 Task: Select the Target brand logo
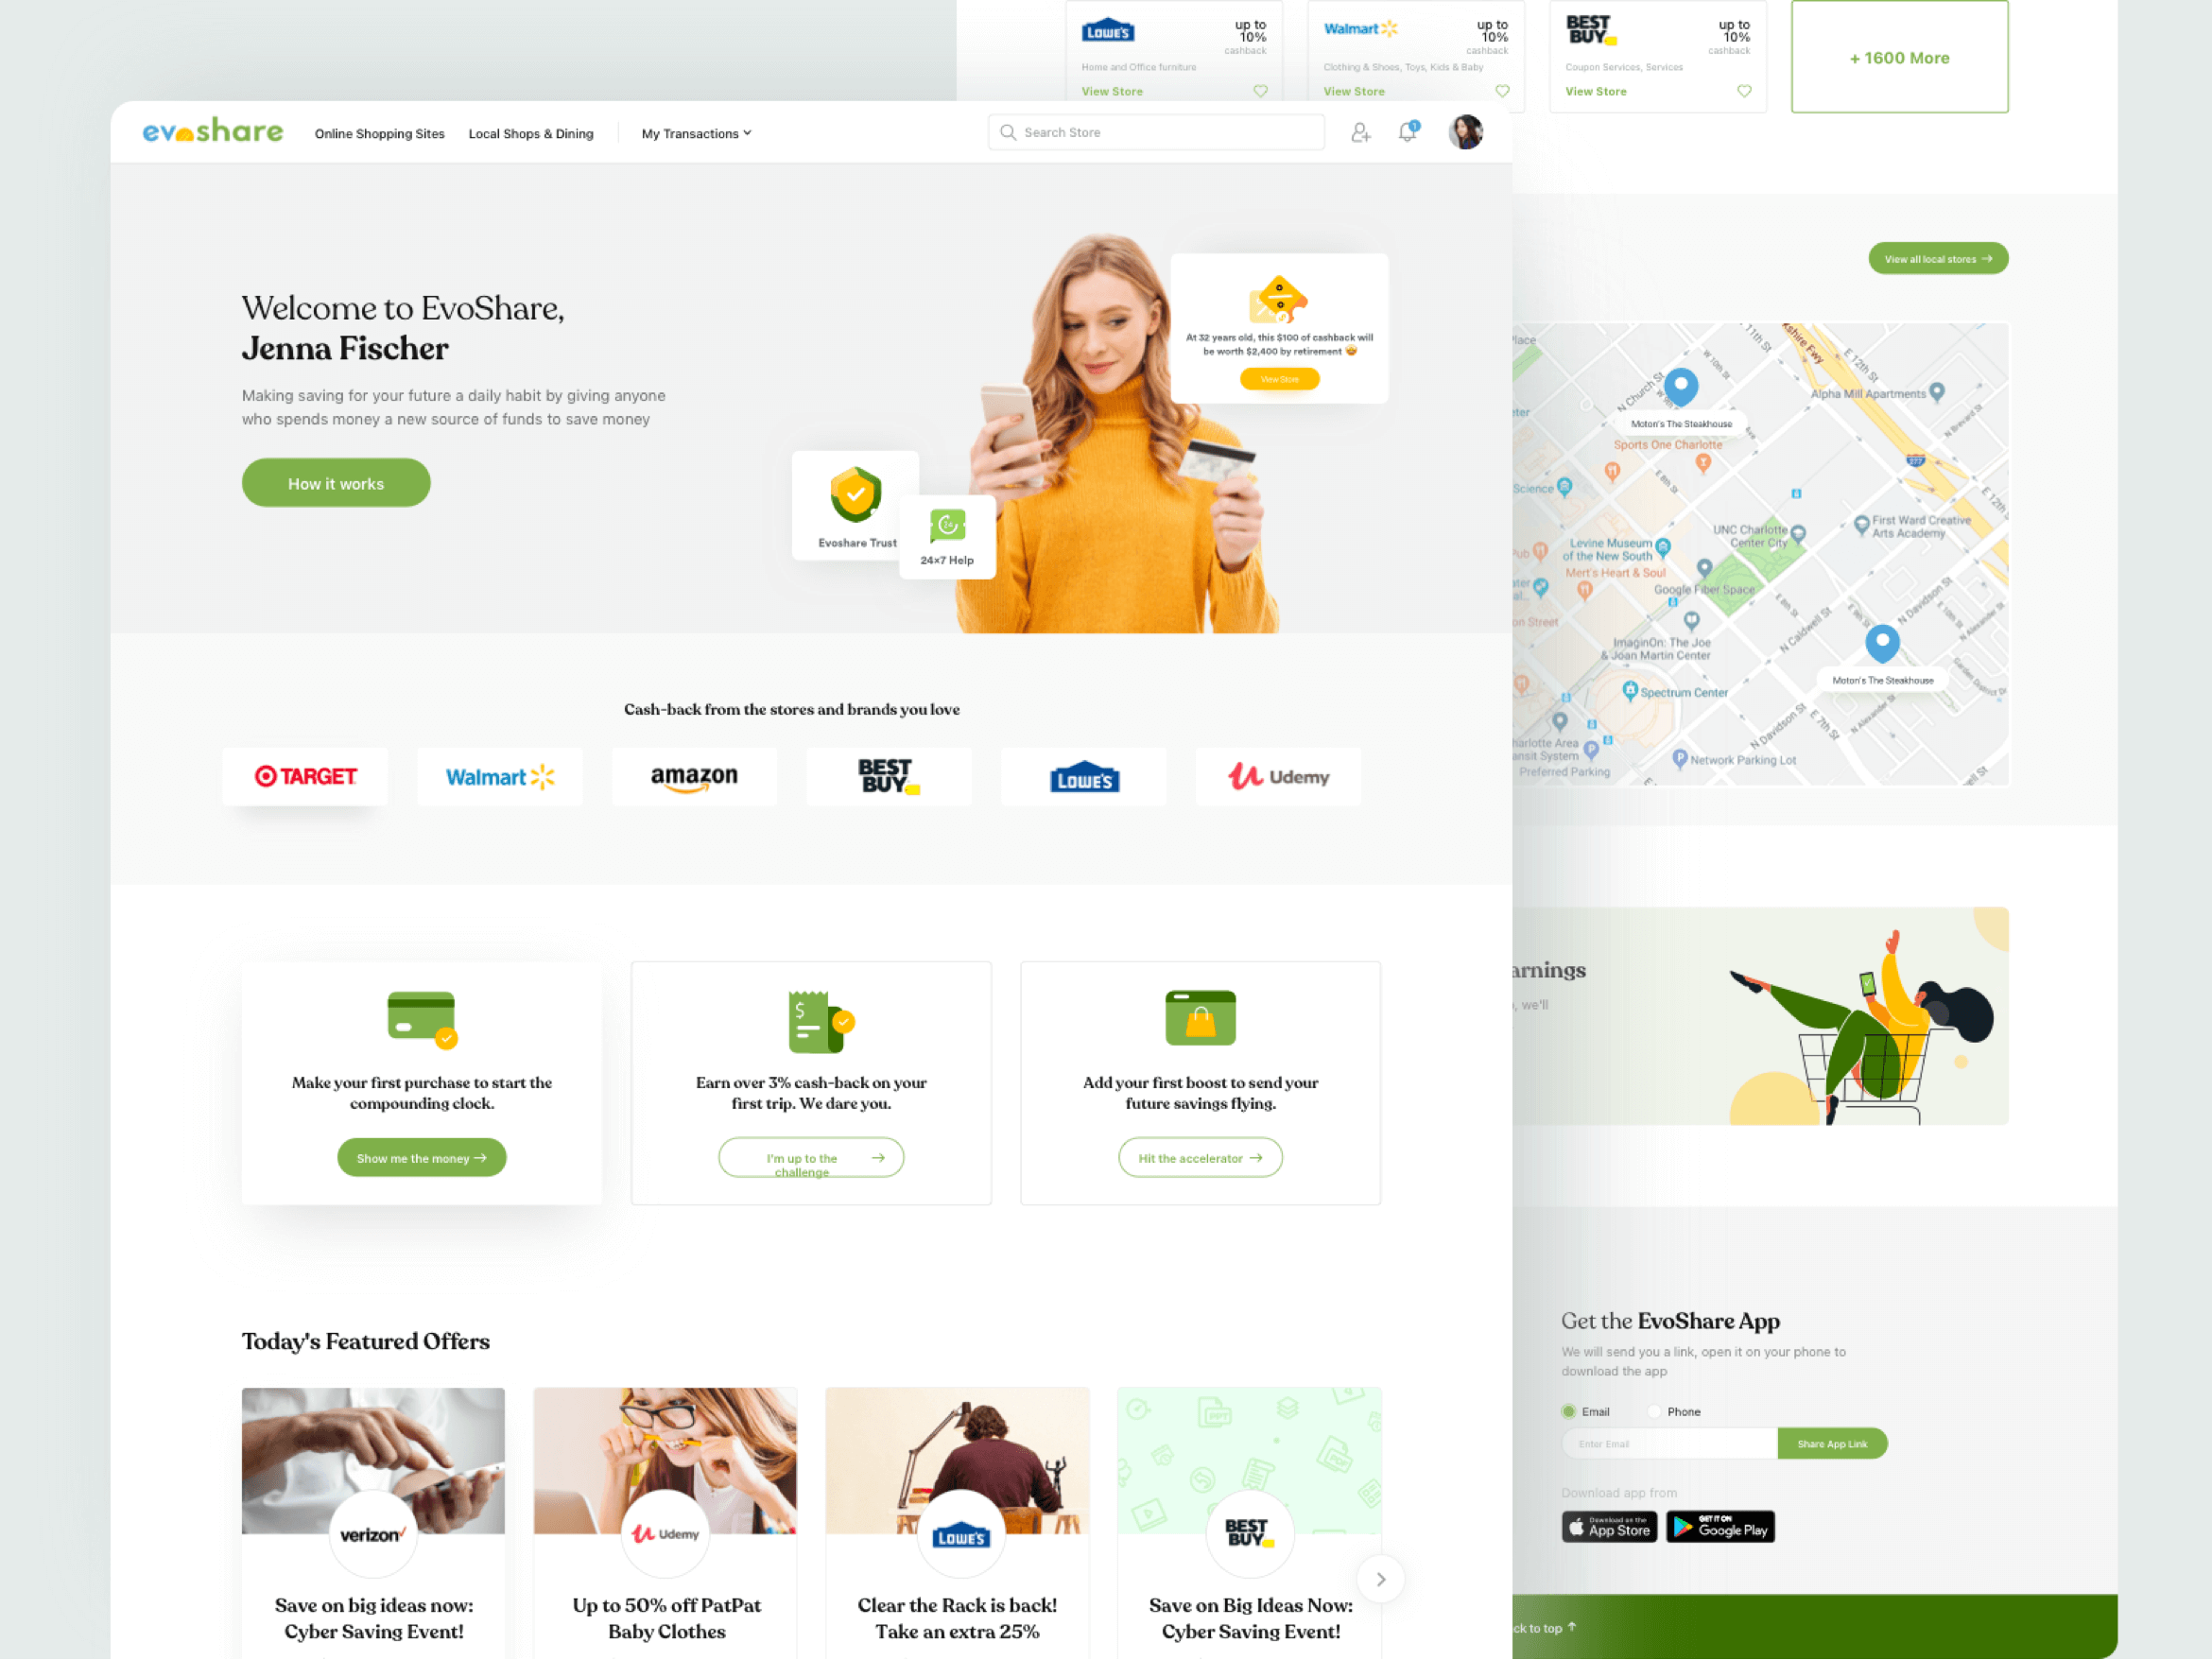305,776
